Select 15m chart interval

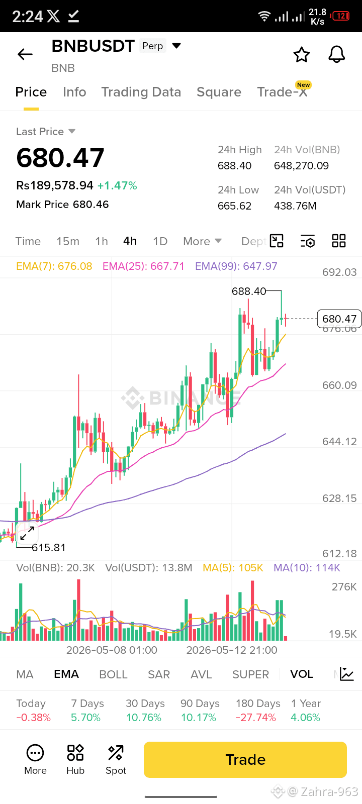pyautogui.click(x=68, y=241)
